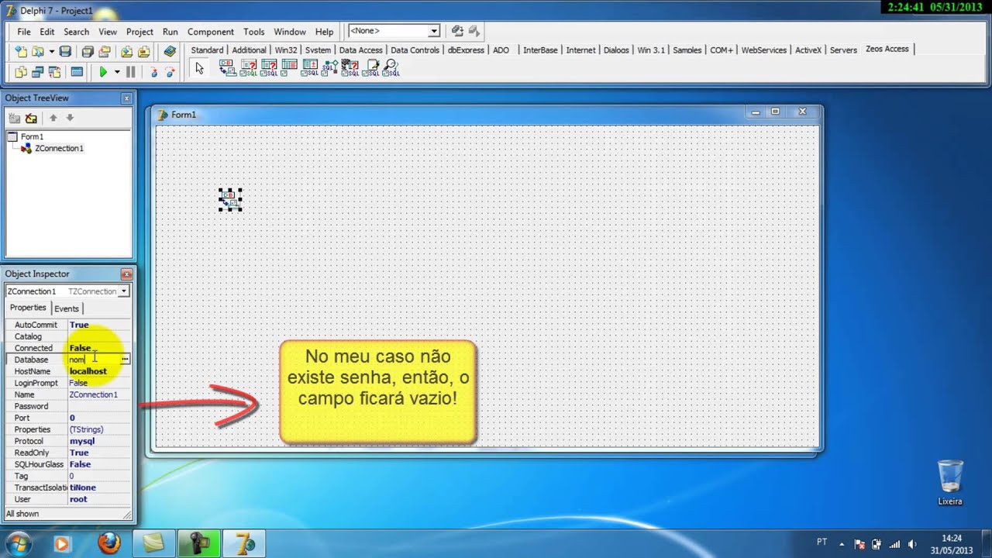The image size is (992, 558).
Task: Click the Trace Into debug icon
Action: click(153, 72)
